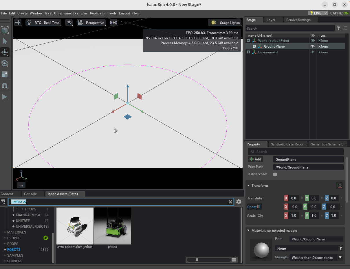Collapse the Transform section
The height and width of the screenshot is (269, 350).
[x=248, y=186]
